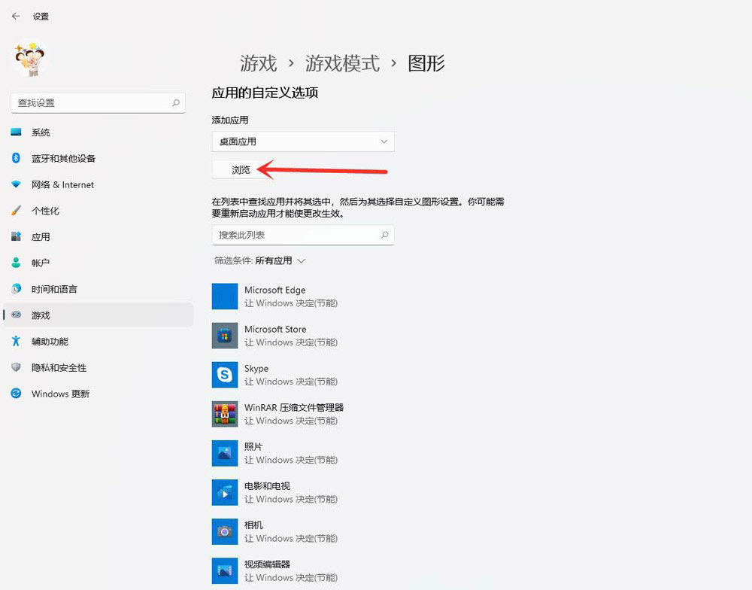Focus the 搜索此列表 search box

(x=302, y=235)
